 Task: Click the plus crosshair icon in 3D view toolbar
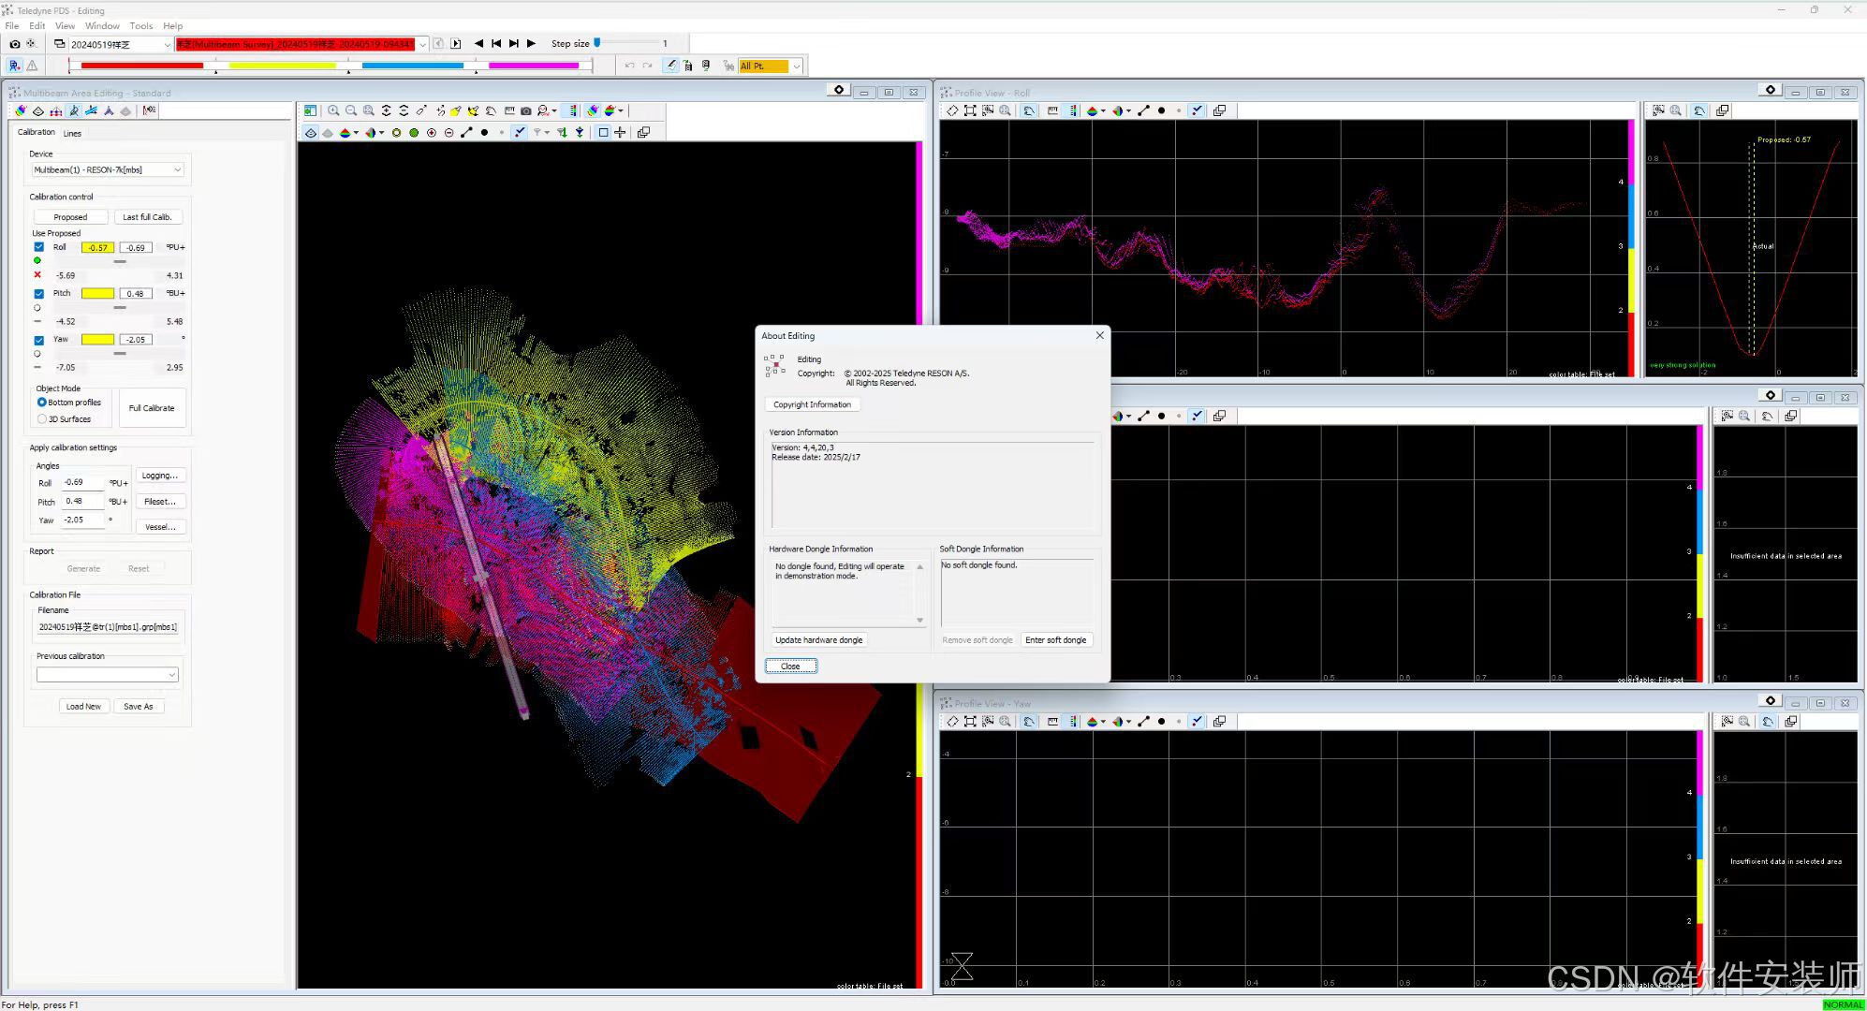click(x=620, y=132)
